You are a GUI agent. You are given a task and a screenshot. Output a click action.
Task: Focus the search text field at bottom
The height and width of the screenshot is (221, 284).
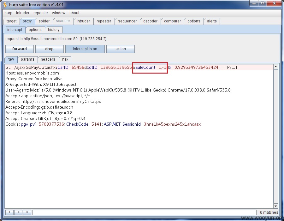click(145, 212)
